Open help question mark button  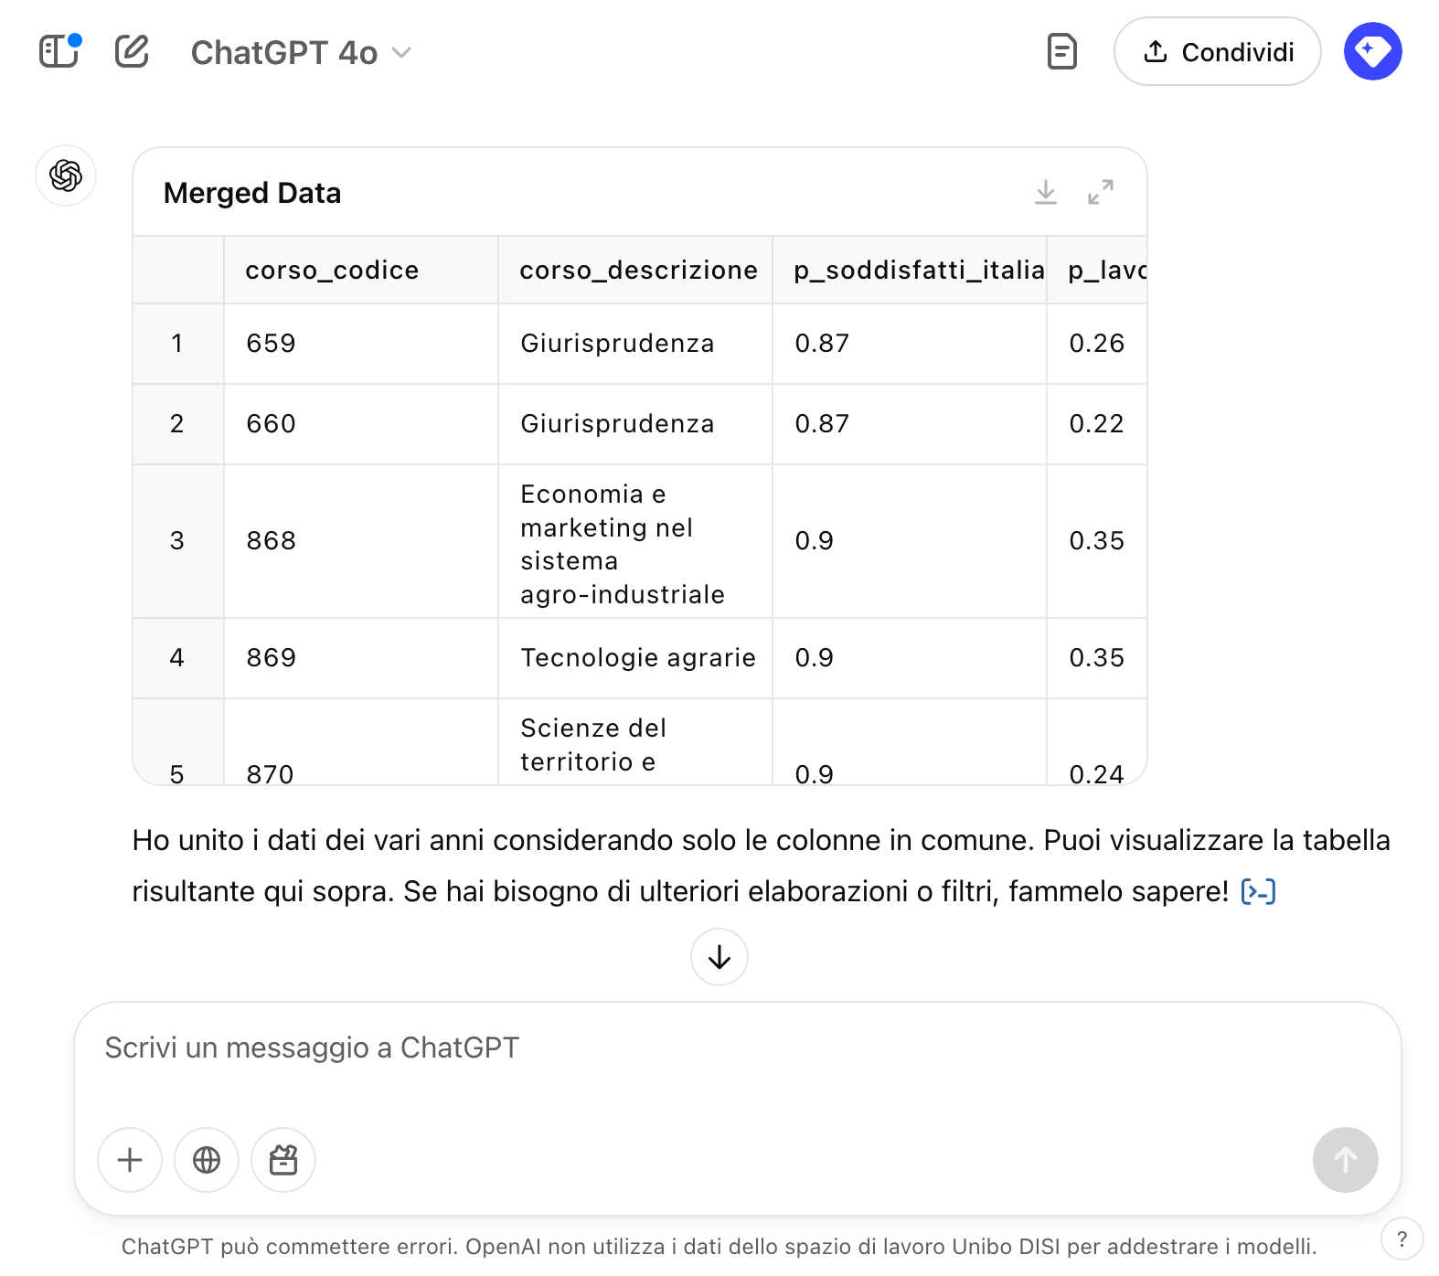click(x=1402, y=1239)
